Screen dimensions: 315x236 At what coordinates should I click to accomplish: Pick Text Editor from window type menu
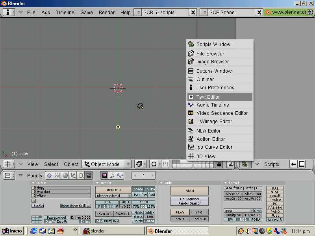tap(220, 97)
